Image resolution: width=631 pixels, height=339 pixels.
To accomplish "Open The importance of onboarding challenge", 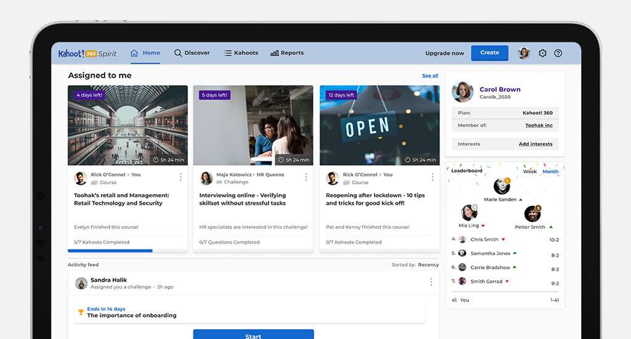I will 132,315.
